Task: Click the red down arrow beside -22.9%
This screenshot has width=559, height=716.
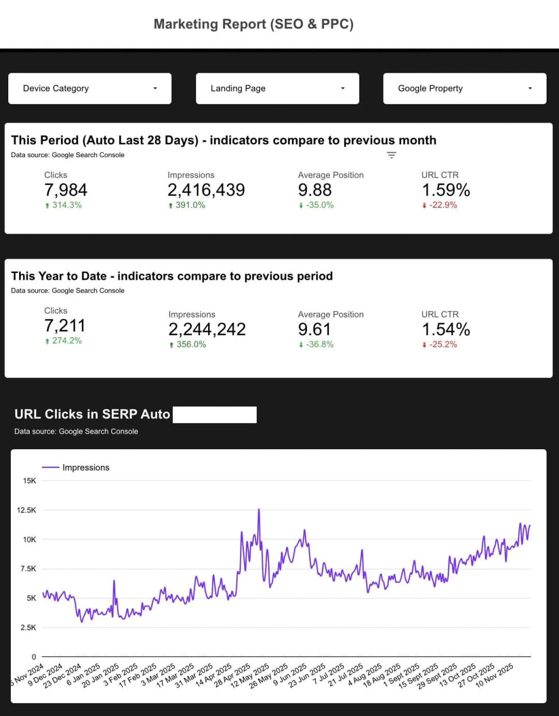Action: click(x=424, y=205)
